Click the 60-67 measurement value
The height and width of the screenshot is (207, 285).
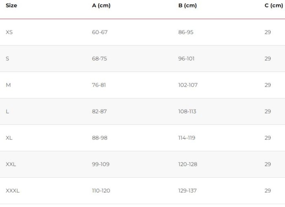(x=100, y=32)
